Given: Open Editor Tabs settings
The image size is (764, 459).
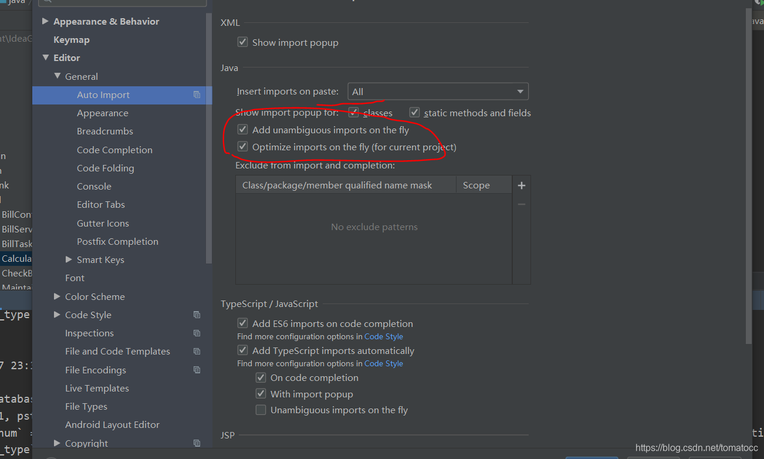Looking at the screenshot, I should click(101, 204).
